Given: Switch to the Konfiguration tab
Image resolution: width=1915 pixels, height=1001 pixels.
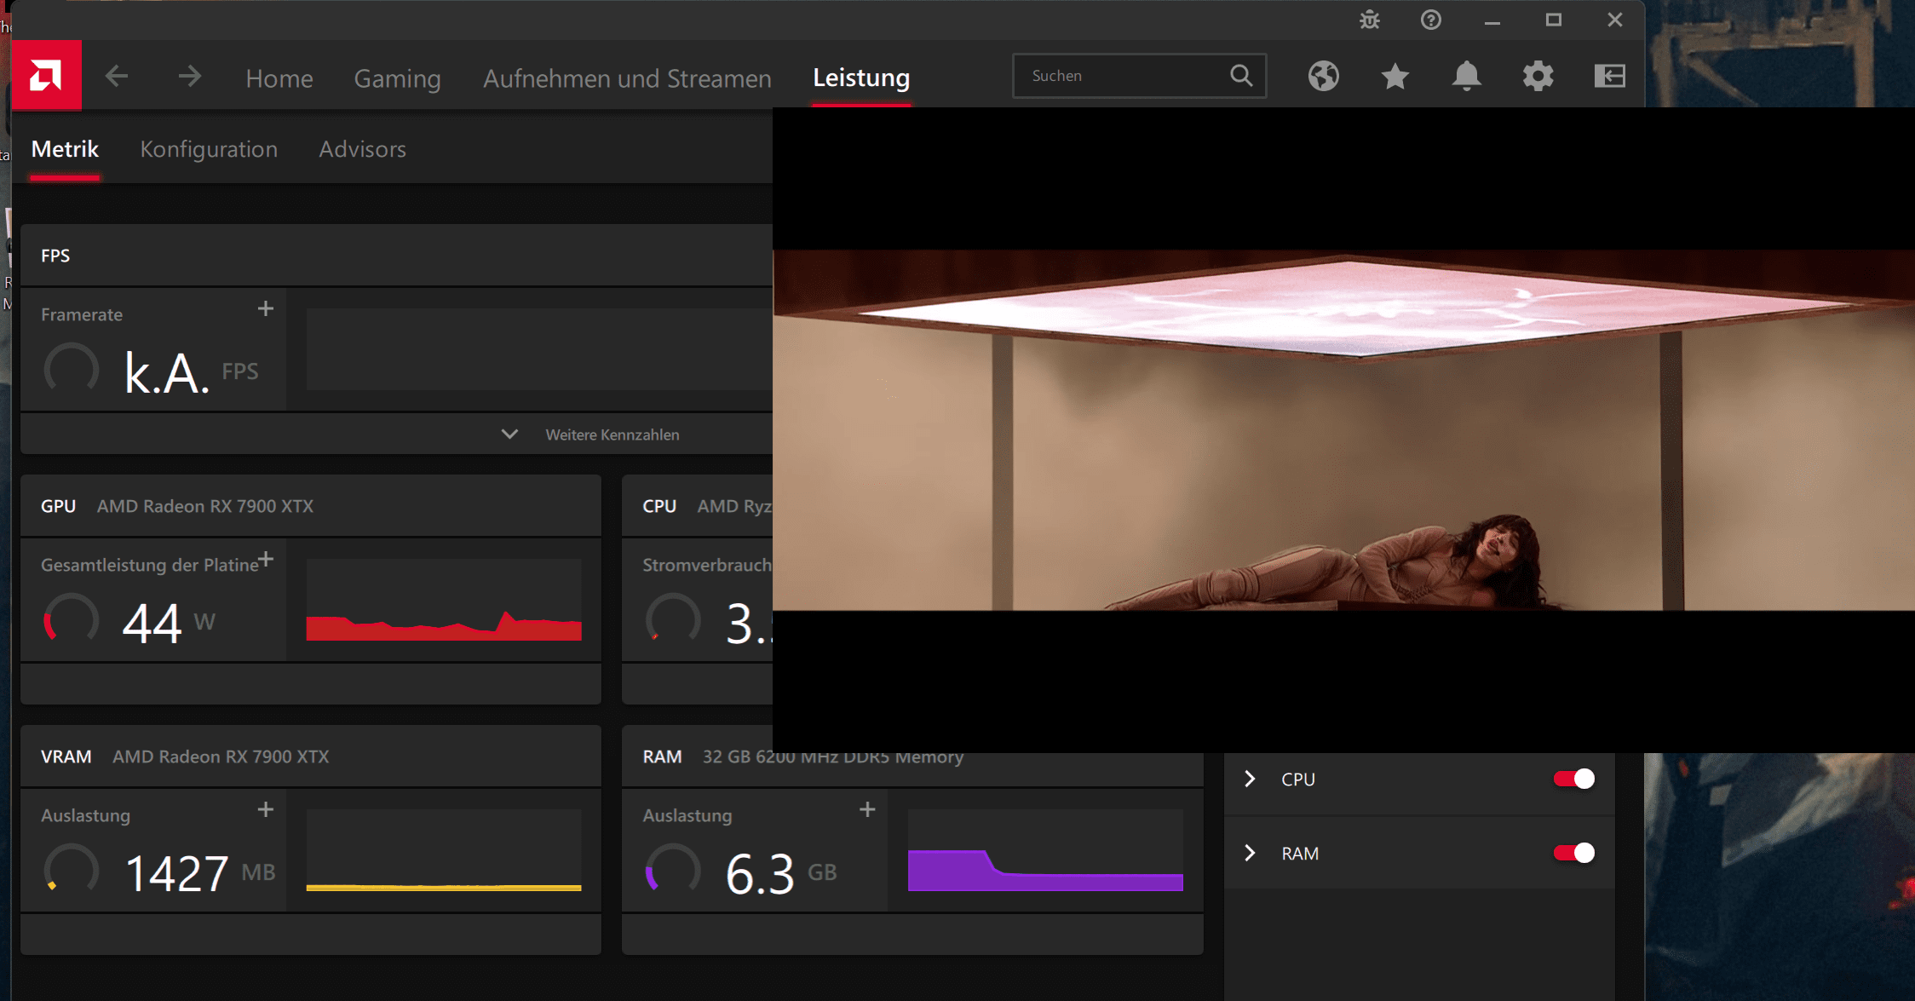Looking at the screenshot, I should (209, 149).
